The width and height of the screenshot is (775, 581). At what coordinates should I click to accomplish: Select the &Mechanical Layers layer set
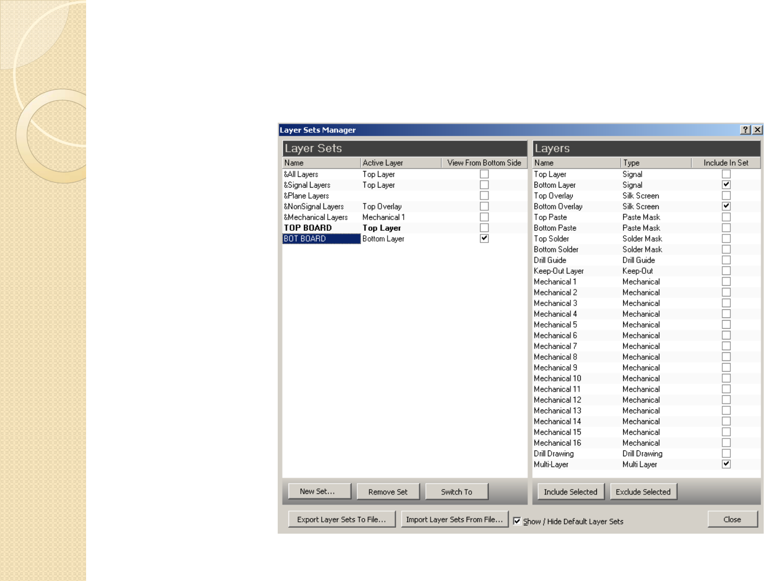coord(316,217)
